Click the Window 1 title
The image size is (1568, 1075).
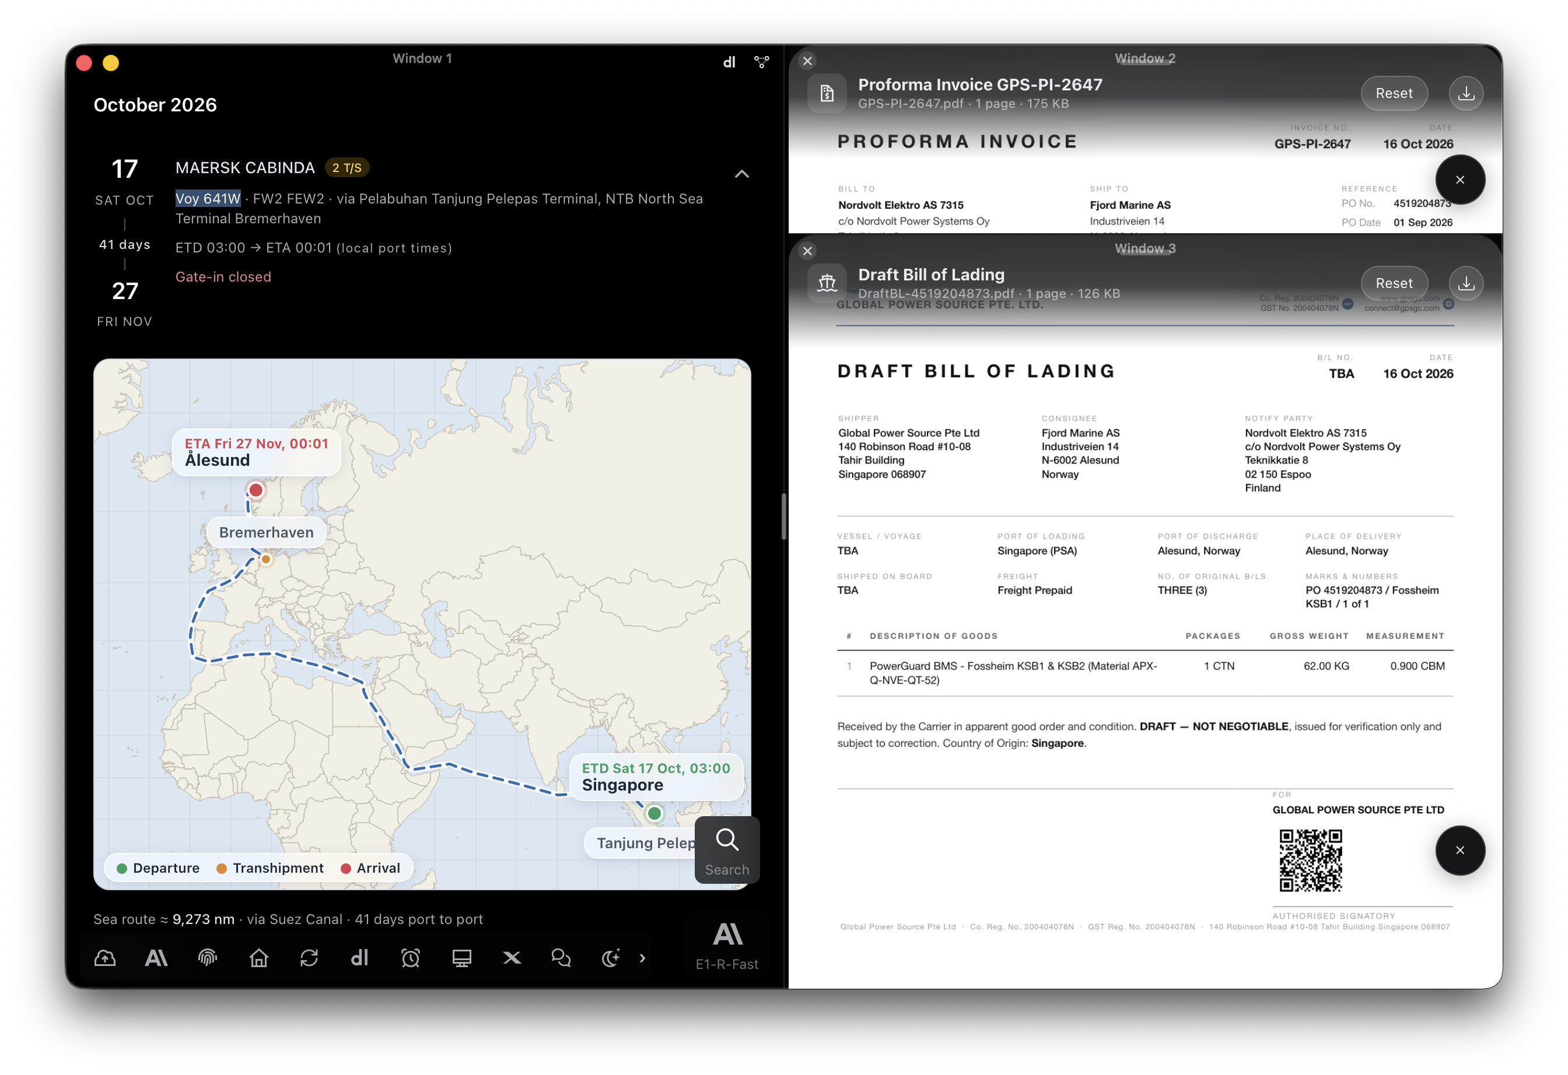422,59
